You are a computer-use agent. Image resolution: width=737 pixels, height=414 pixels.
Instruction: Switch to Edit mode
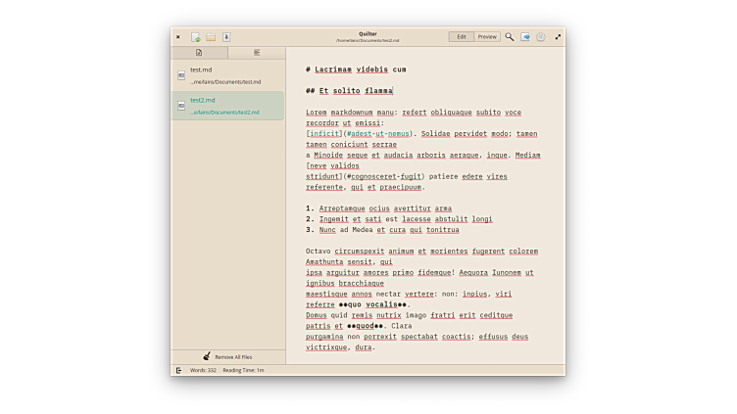(462, 37)
